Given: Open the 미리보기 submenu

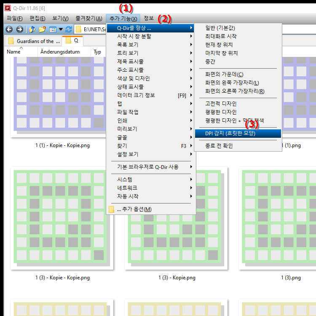Looking at the screenshot, I should 150,129.
